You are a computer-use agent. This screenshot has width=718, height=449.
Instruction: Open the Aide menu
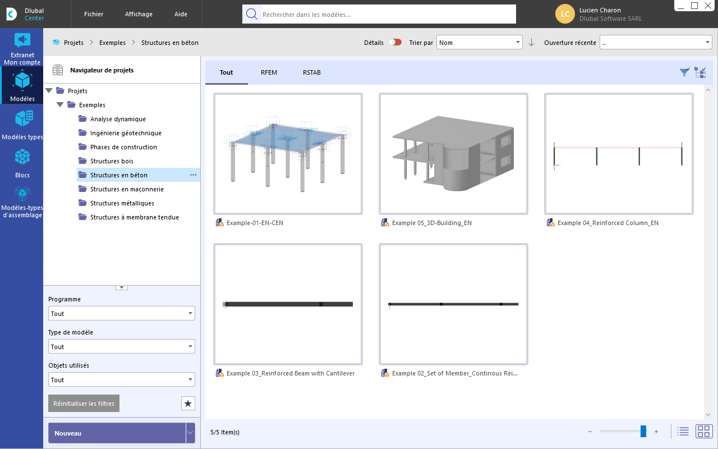click(181, 14)
